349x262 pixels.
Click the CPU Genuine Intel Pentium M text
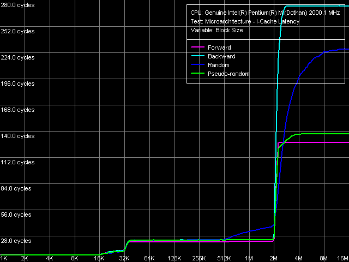point(267,12)
